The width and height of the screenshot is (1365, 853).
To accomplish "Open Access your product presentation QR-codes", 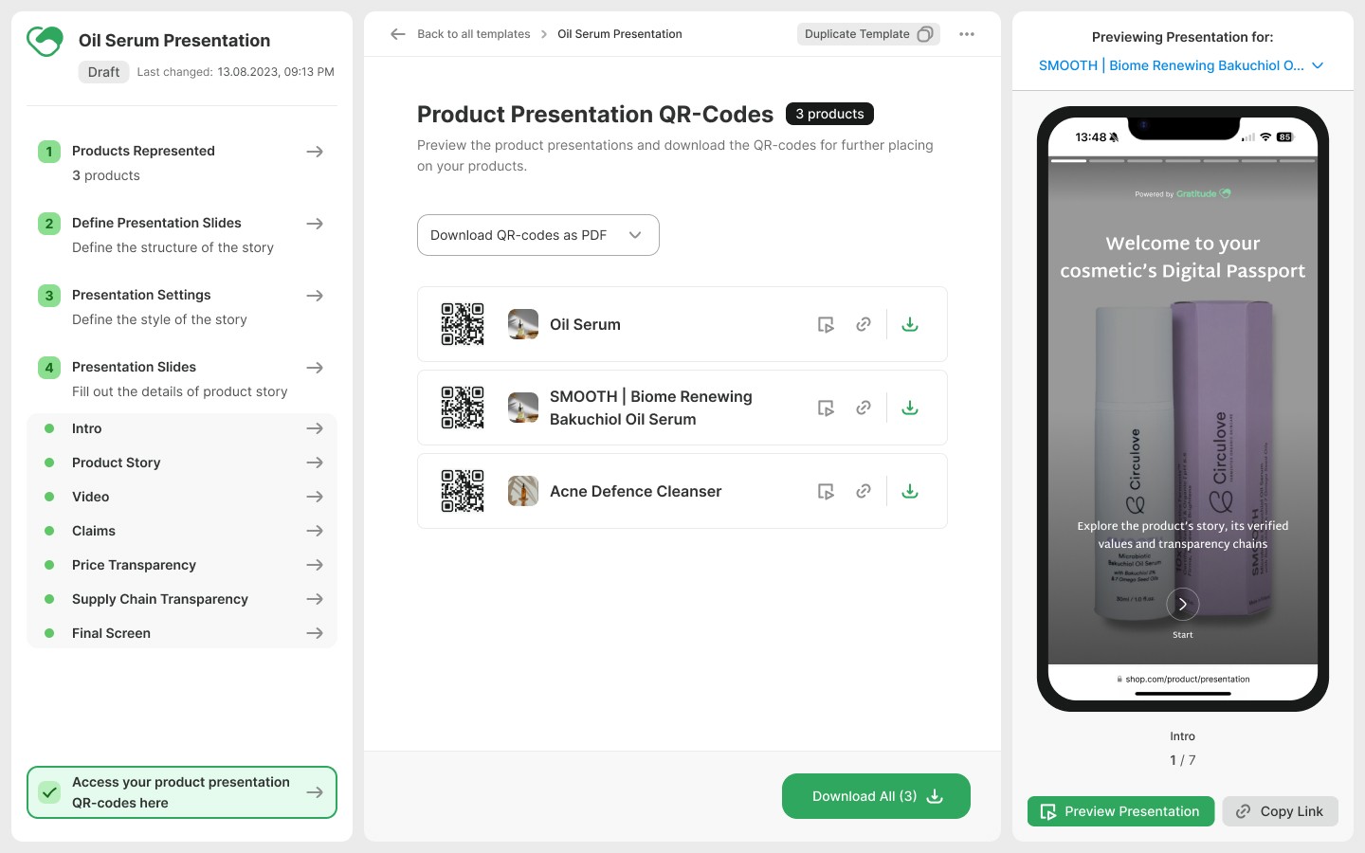I will pos(182,792).
